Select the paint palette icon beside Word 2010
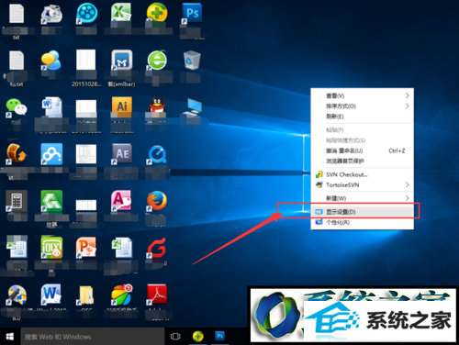The image size is (459, 345). click(x=17, y=295)
